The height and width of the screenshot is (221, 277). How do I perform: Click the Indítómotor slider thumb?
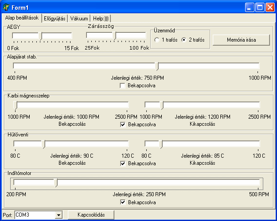[56, 183]
